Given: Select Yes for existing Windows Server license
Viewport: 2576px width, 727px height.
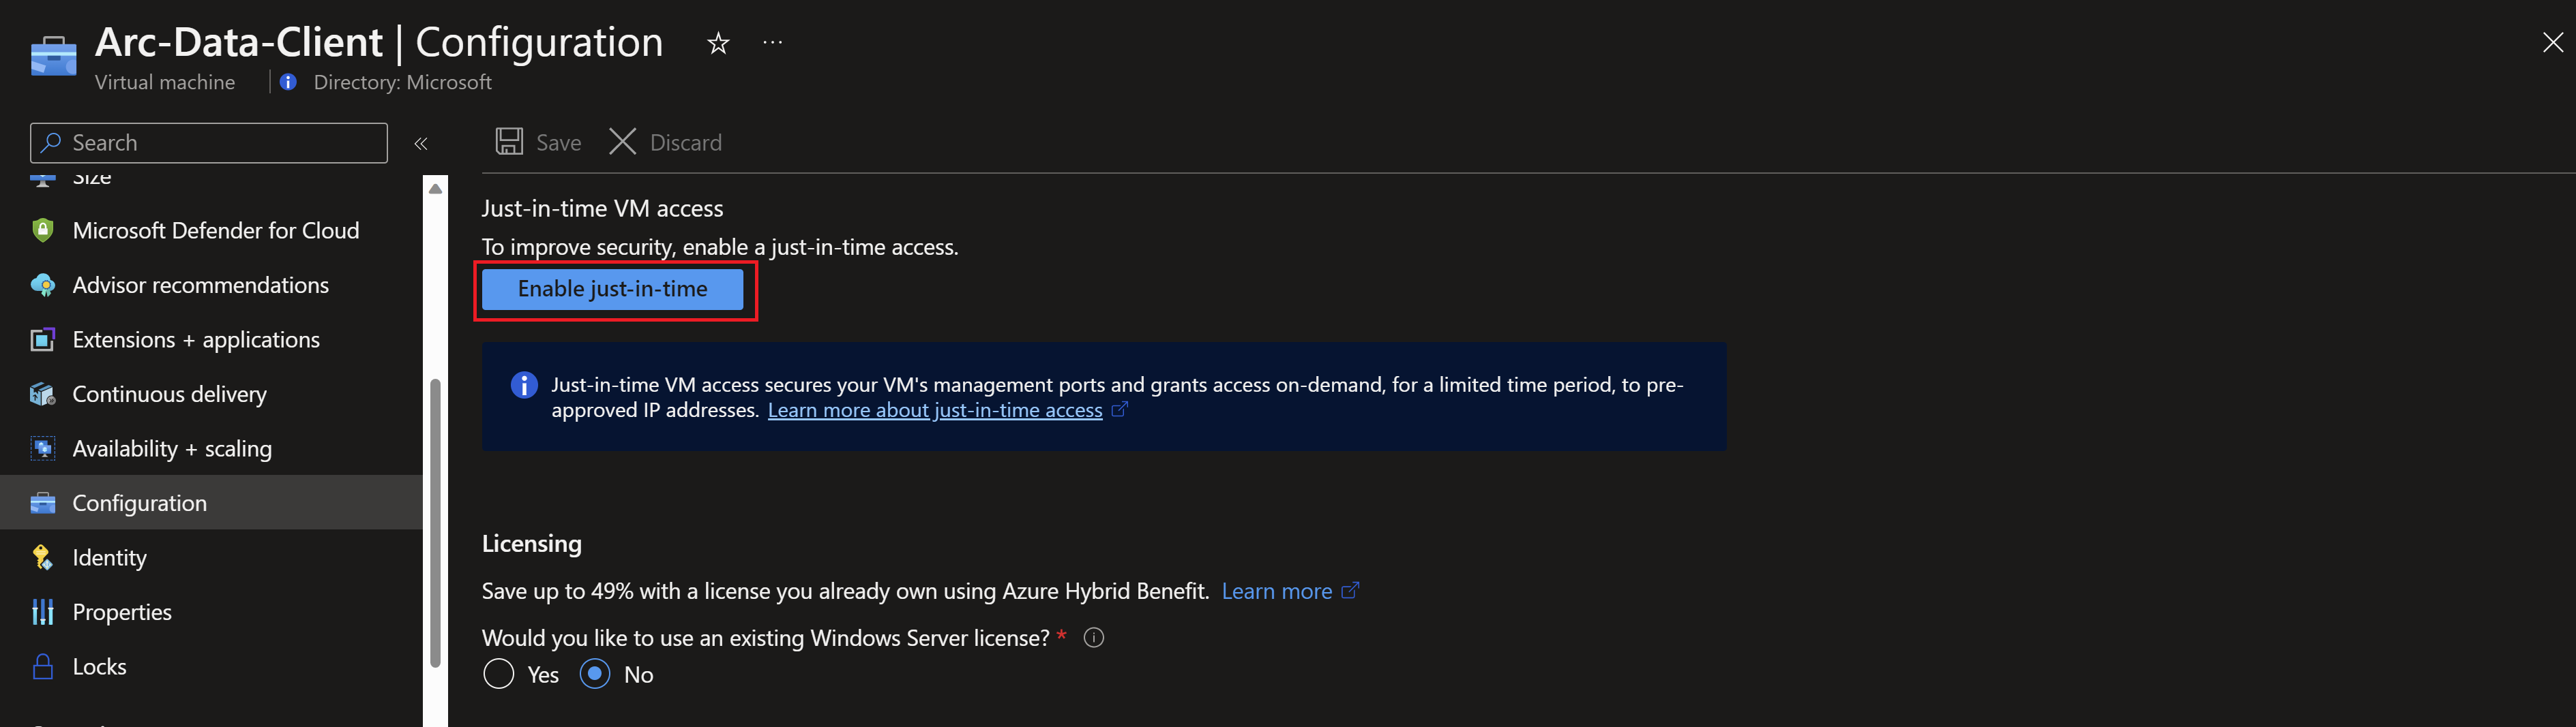Looking at the screenshot, I should click(499, 674).
